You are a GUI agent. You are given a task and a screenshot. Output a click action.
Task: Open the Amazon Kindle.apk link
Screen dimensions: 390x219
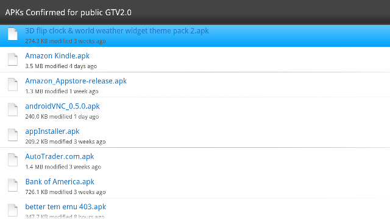pos(57,56)
